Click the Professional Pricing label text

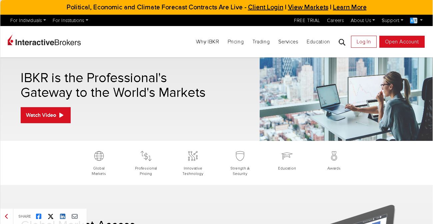[146, 171]
